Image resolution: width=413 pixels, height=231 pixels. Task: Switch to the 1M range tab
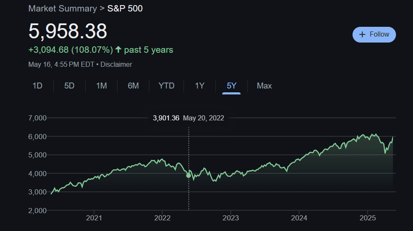point(101,86)
